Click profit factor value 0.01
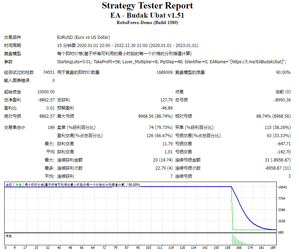Screen dimensions: 299x252 tap(50, 108)
